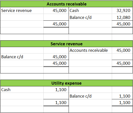Select Balance c/d in Service revenue table
This screenshot has width=133, height=113.
coord(12,57)
